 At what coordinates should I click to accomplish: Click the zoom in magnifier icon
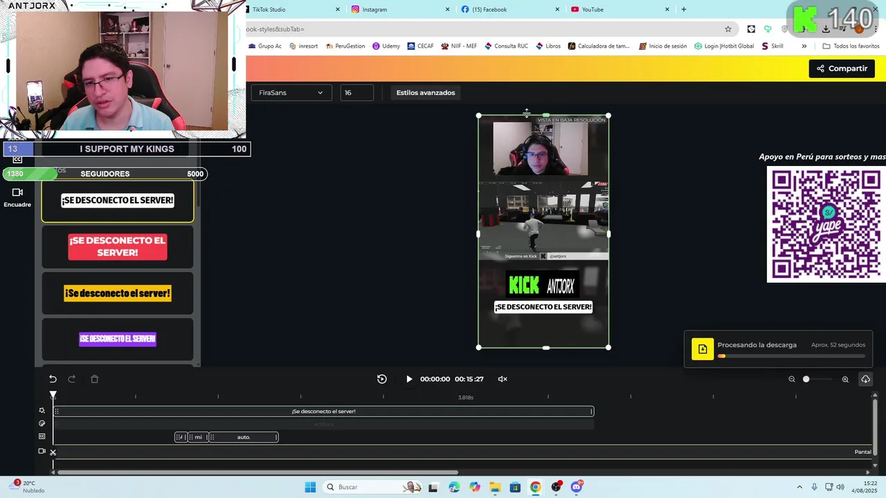(x=845, y=379)
